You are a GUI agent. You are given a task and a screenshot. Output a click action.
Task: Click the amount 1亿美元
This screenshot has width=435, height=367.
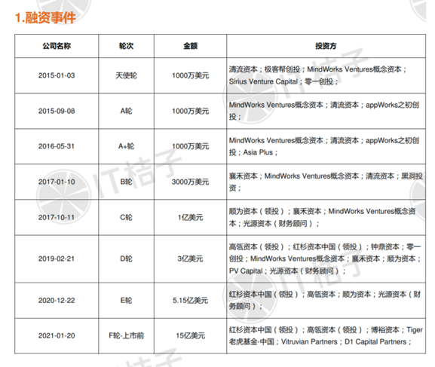(x=190, y=217)
